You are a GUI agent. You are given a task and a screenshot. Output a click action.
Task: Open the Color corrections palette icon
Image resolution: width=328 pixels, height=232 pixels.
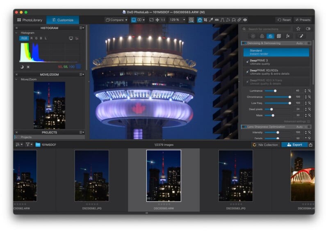coord(262,36)
